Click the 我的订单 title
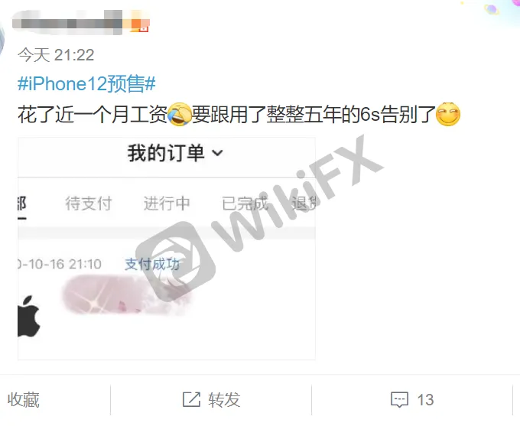 point(166,153)
